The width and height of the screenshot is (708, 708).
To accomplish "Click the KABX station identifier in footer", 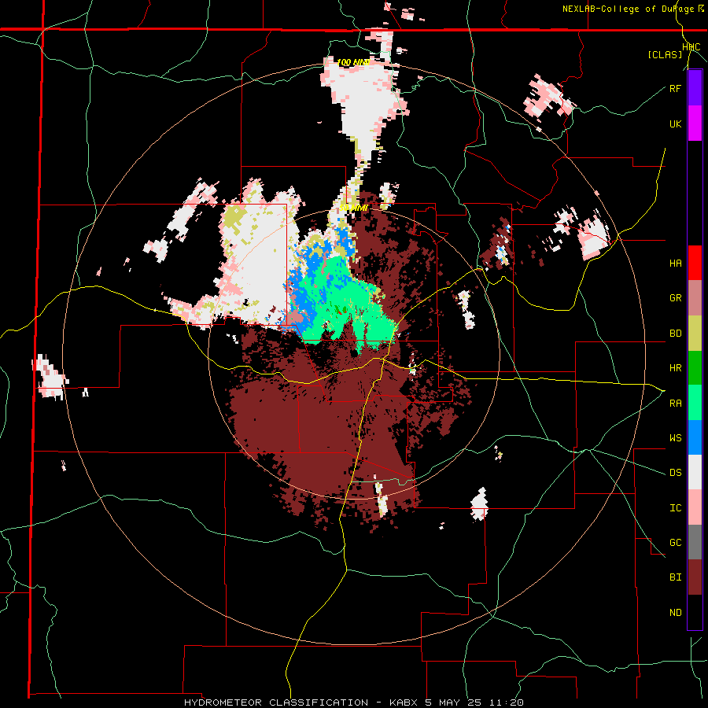I will tap(406, 702).
